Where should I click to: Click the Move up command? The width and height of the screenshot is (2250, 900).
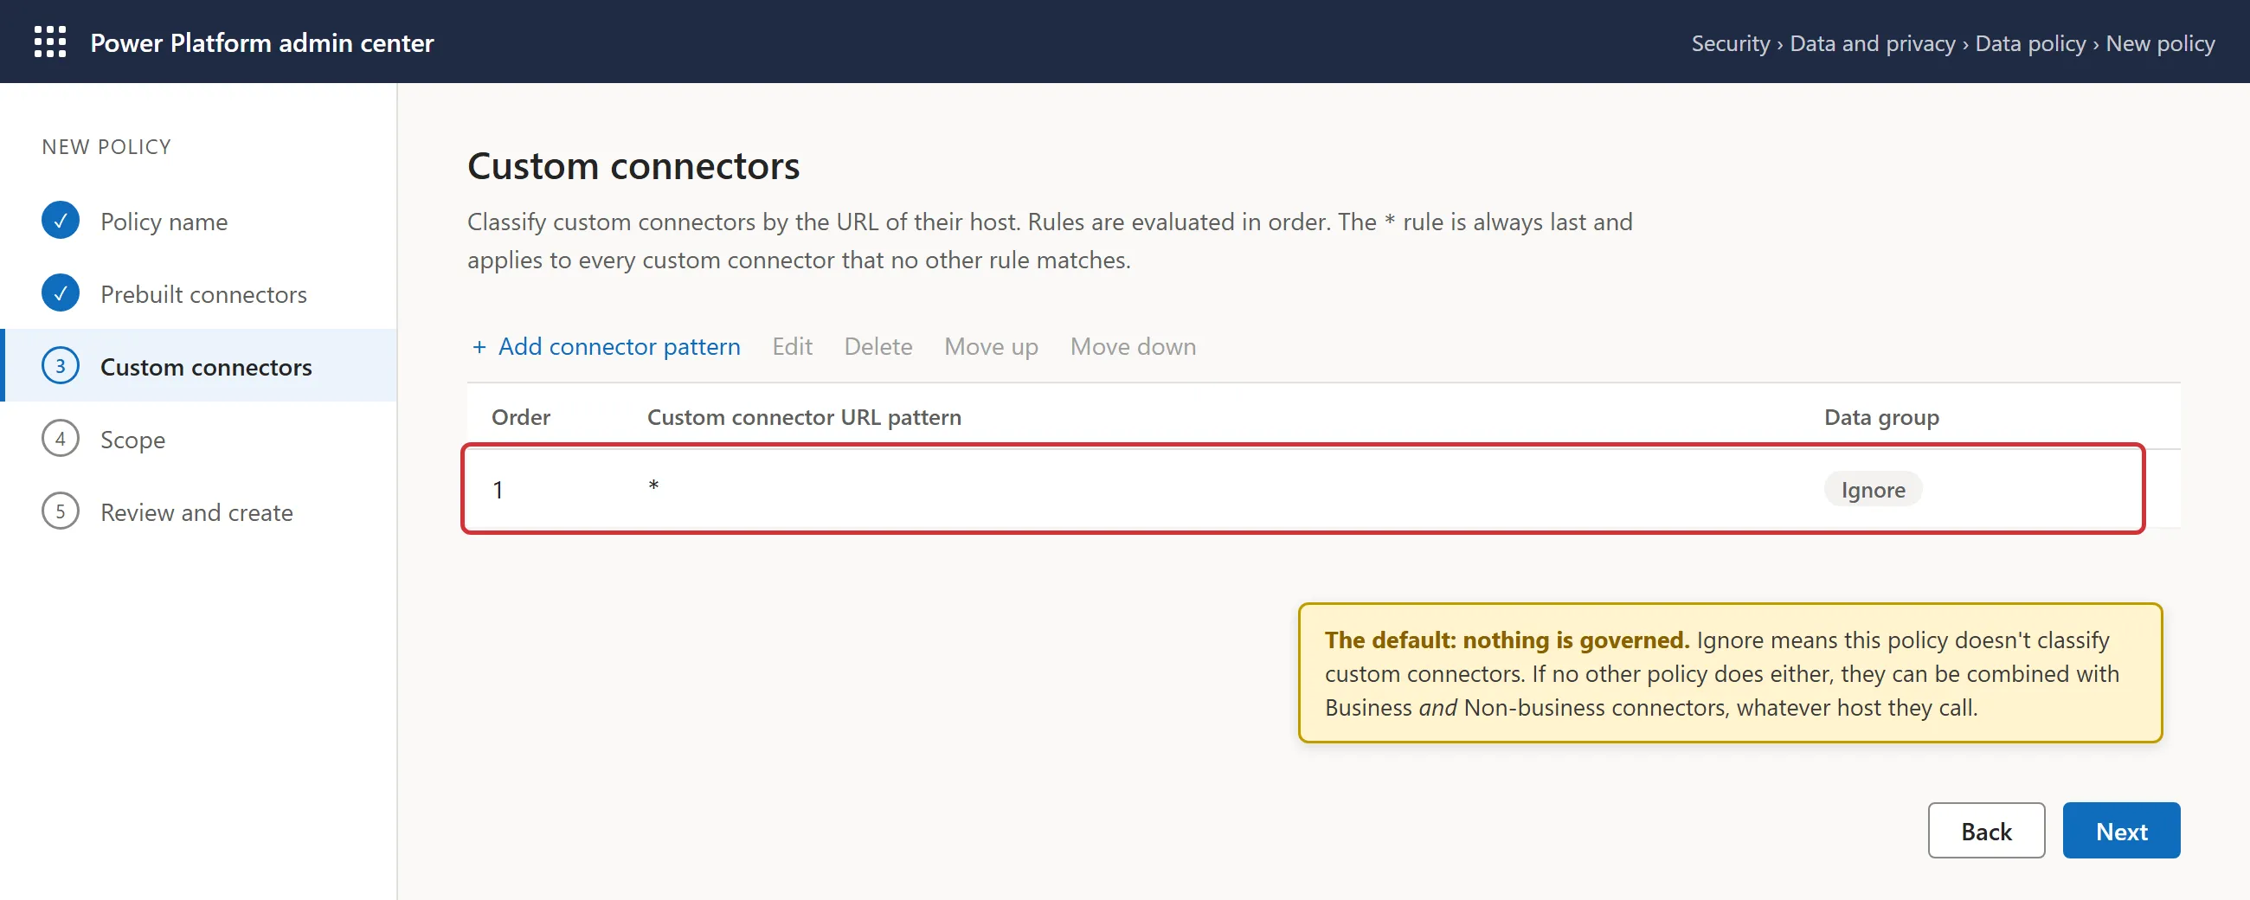(992, 346)
